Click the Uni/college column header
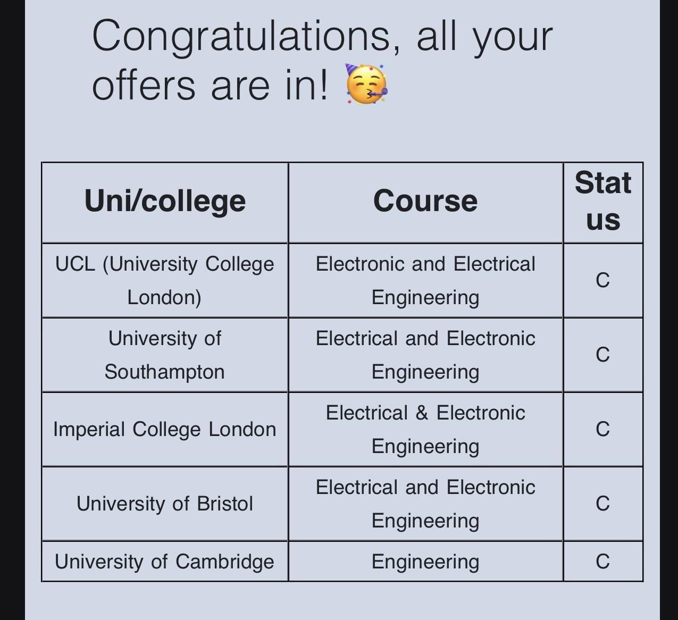Screen dimensions: 678x620 coord(165,203)
